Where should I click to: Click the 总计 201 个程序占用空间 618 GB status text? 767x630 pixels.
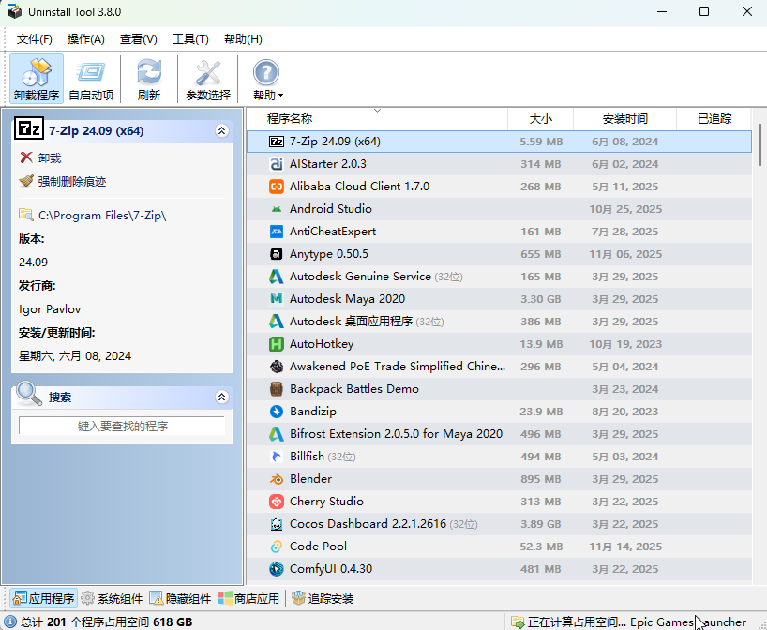click(106, 622)
